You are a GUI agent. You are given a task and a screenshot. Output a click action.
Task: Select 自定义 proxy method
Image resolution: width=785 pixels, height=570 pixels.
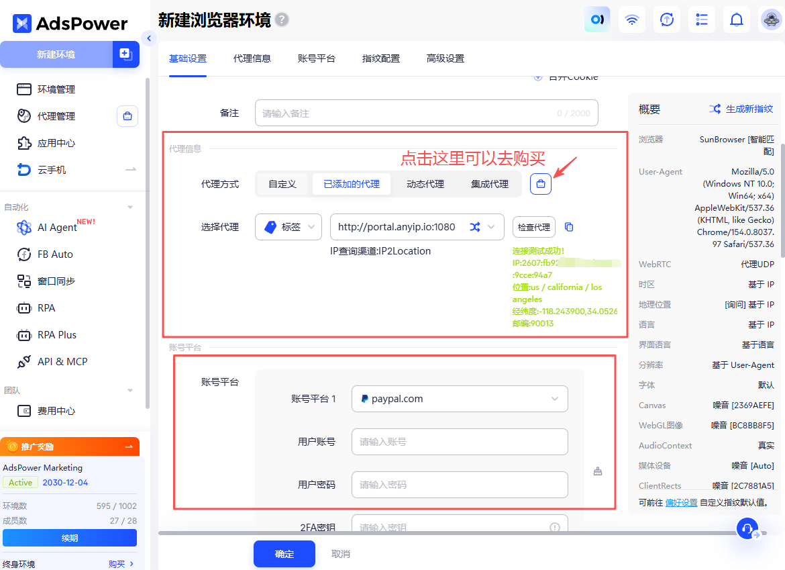tap(282, 185)
